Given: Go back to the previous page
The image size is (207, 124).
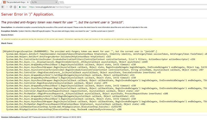Looking at the screenshot, I should (x=3, y=7).
